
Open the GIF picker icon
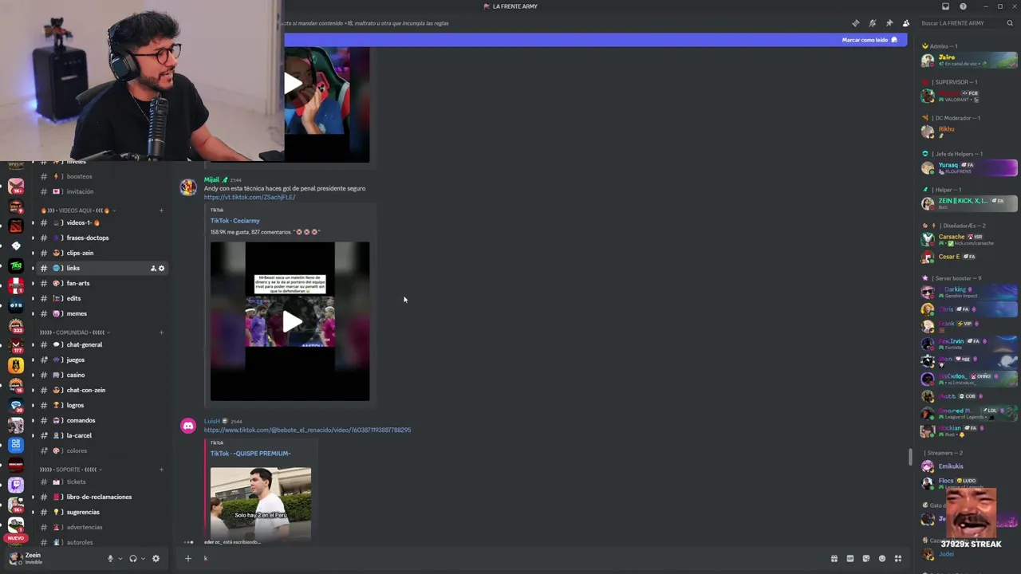click(x=850, y=558)
